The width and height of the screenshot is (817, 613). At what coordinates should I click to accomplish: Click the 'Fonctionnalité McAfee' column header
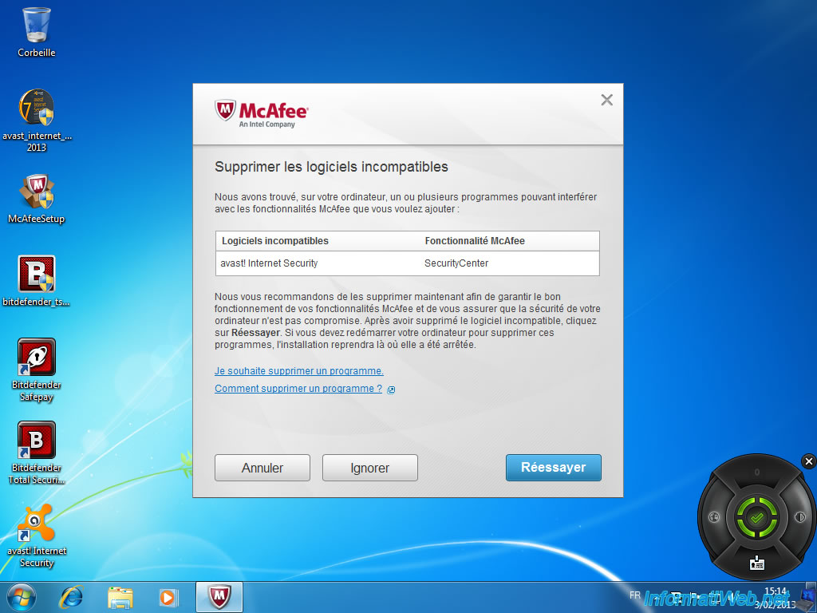pos(475,241)
